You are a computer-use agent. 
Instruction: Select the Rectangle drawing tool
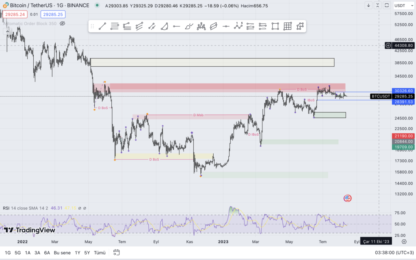pos(275,26)
